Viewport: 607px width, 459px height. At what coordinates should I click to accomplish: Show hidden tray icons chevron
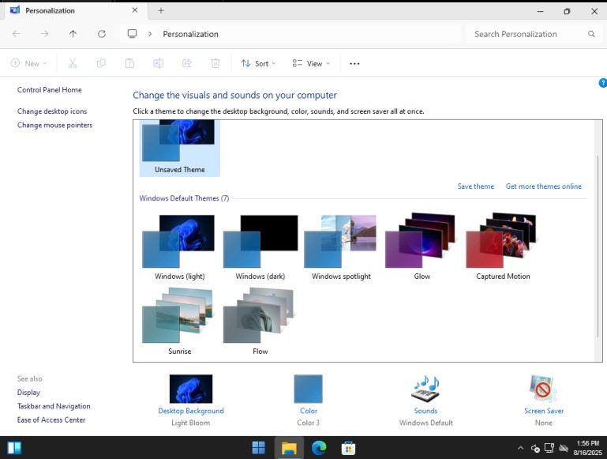point(521,448)
